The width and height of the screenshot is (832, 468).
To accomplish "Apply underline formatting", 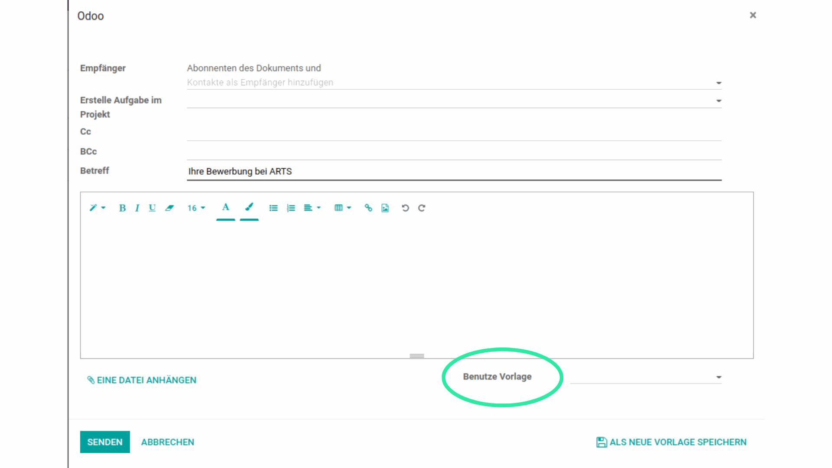I will click(152, 208).
